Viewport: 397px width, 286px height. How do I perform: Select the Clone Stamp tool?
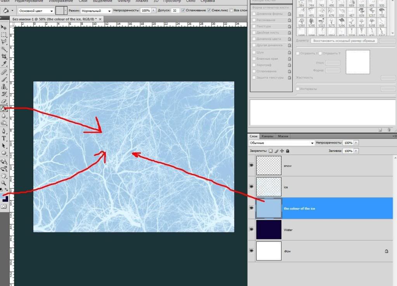[4, 87]
